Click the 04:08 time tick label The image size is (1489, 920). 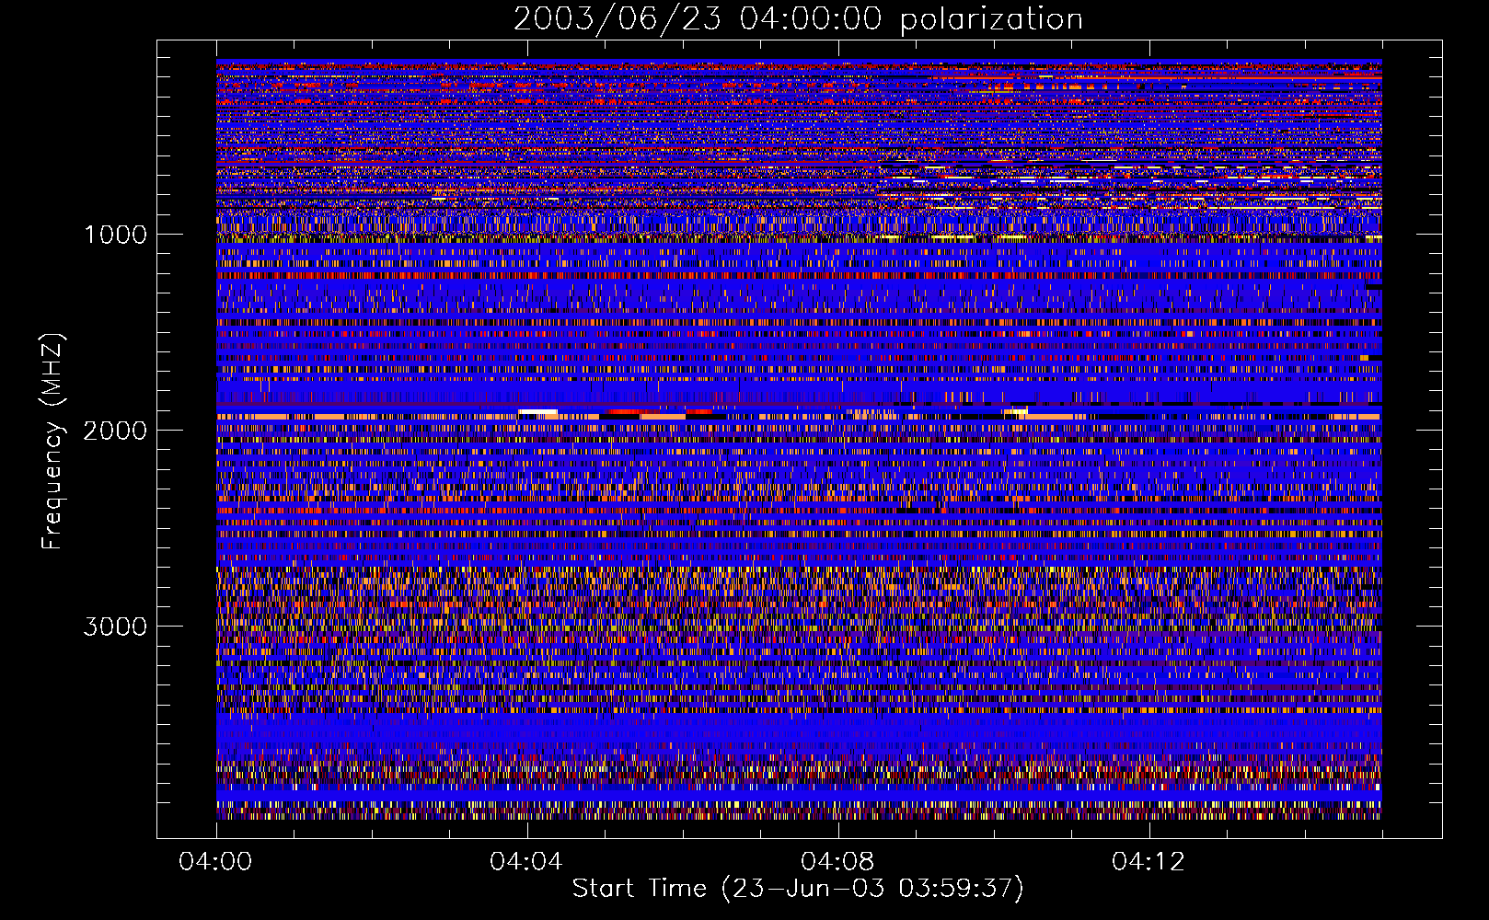tap(837, 862)
